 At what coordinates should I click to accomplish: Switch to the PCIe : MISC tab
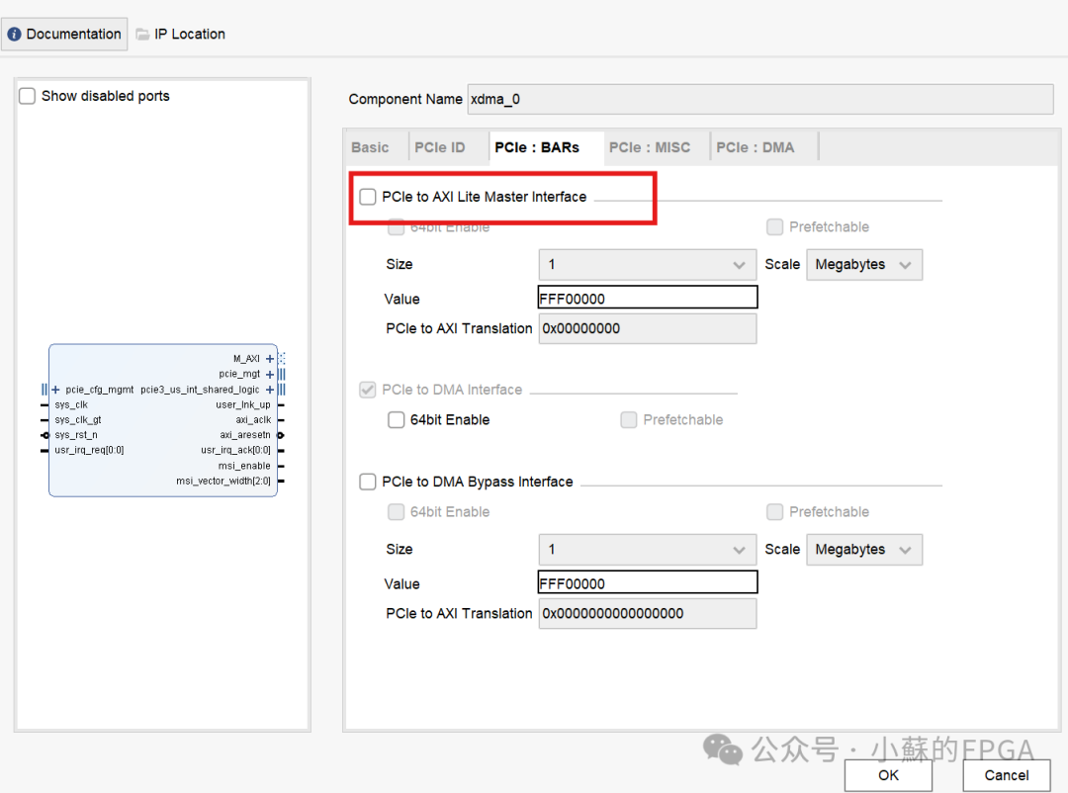(x=650, y=147)
